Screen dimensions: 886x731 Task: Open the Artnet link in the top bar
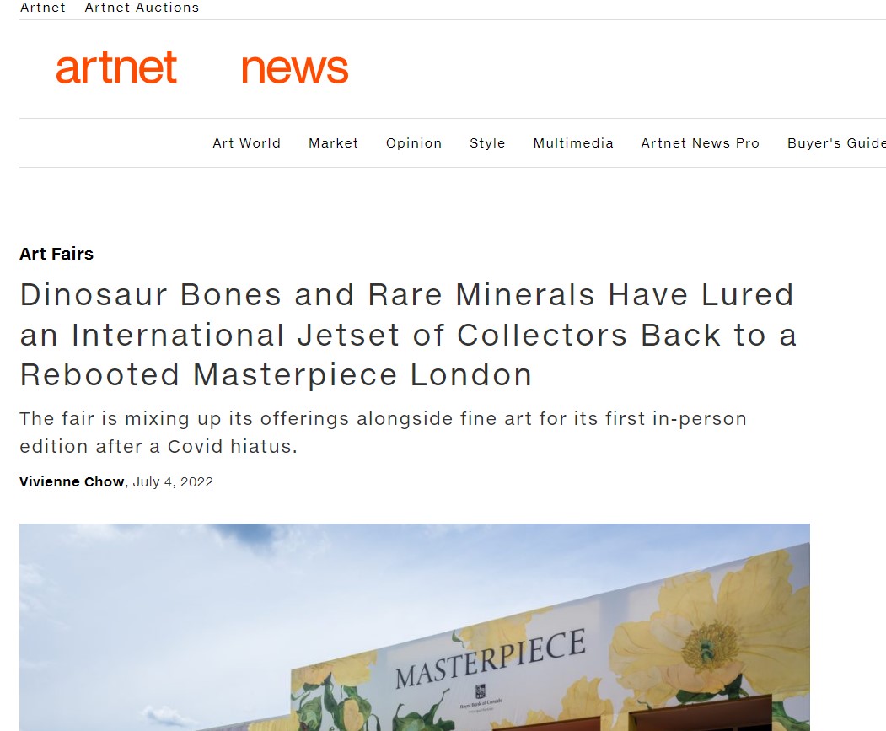[42, 8]
